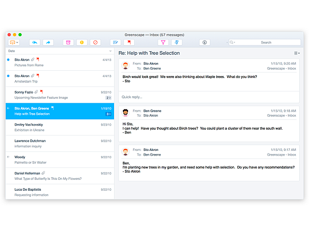Click the Reply All toolbar icon
The image size is (309, 231).
(35, 42)
